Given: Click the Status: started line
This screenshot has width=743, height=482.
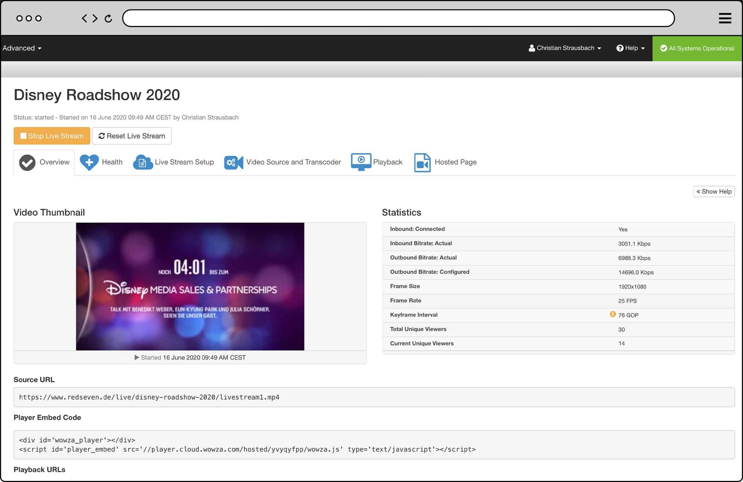Looking at the screenshot, I should tap(126, 117).
